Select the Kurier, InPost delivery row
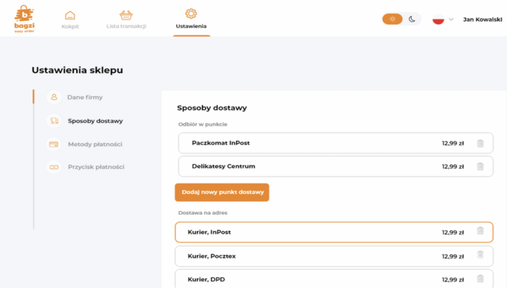Viewport: 507px width, 288px height. (x=334, y=232)
